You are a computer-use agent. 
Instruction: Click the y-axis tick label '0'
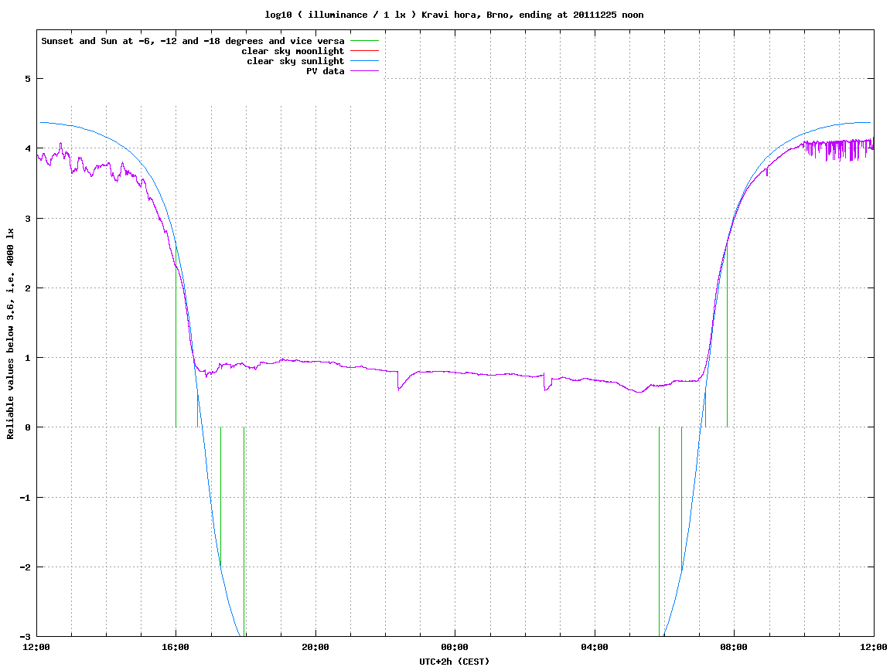coord(27,427)
